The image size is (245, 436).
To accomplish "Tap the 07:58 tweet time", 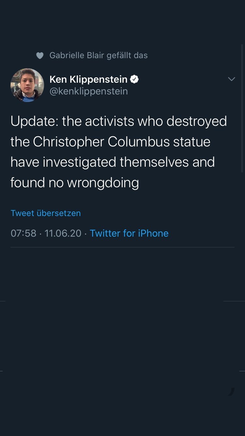I will point(23,233).
